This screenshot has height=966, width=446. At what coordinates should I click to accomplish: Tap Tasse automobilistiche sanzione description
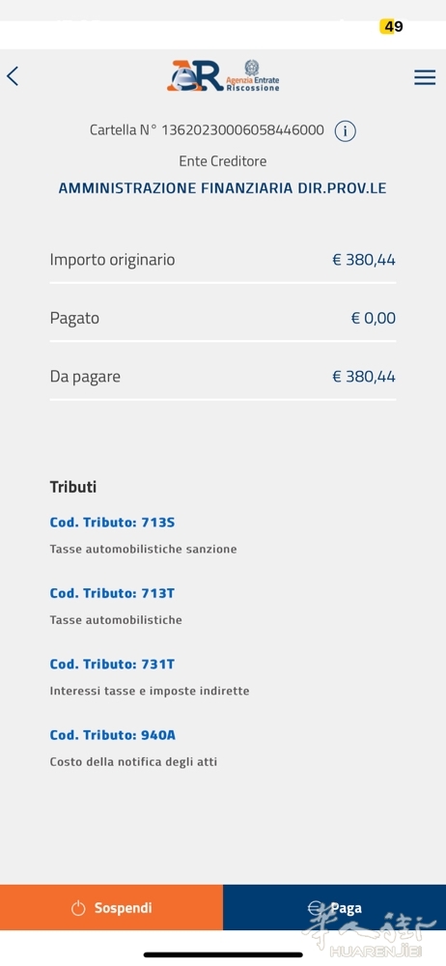(143, 549)
